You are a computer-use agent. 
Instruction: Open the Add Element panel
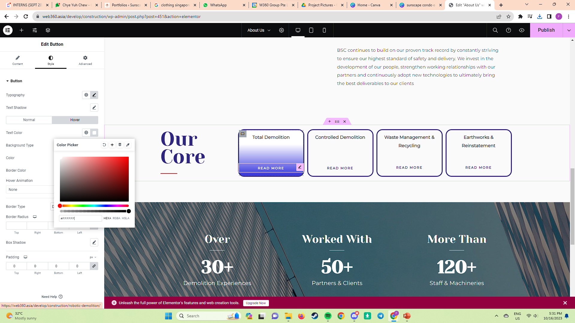pyautogui.click(x=22, y=30)
